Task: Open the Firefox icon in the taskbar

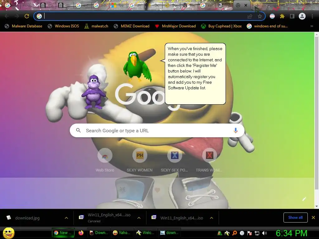Action: [x=81, y=233]
